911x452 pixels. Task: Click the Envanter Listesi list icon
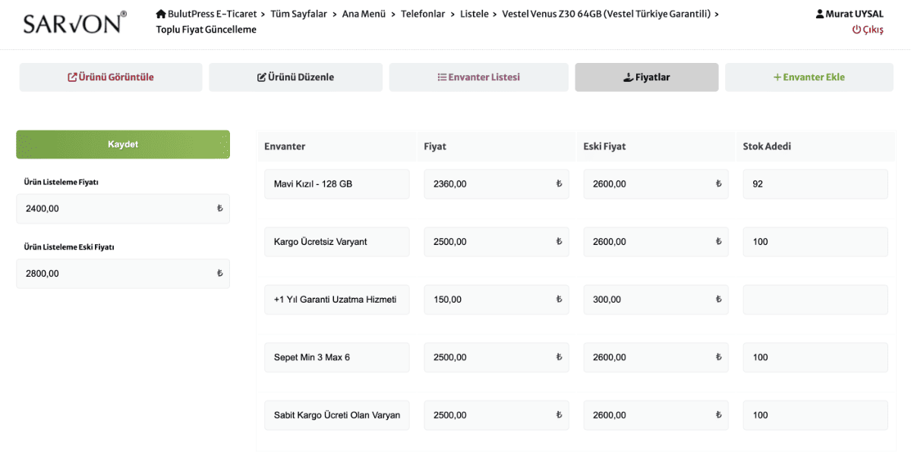pos(442,77)
